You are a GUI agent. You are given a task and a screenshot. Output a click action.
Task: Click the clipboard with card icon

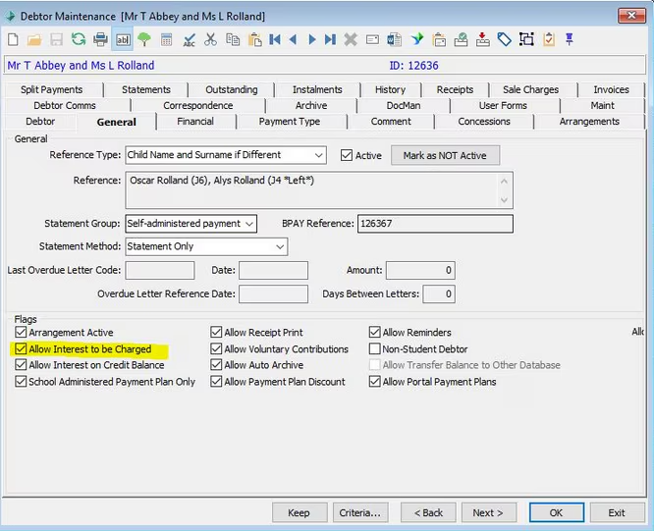pyautogui.click(x=439, y=39)
